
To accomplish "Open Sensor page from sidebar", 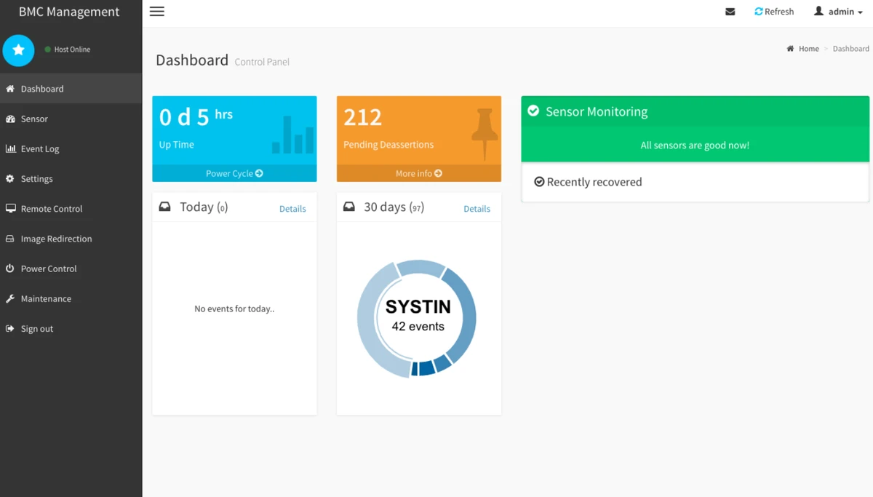I will 34,119.
